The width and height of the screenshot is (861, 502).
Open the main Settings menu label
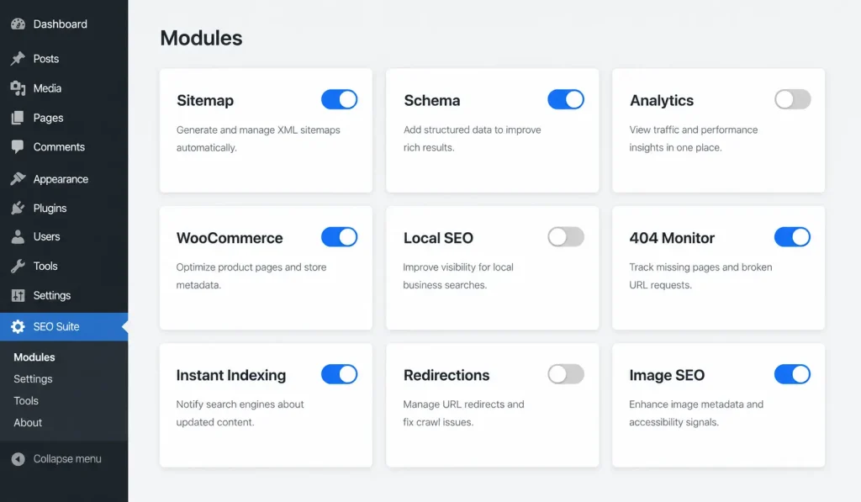pyautogui.click(x=52, y=295)
